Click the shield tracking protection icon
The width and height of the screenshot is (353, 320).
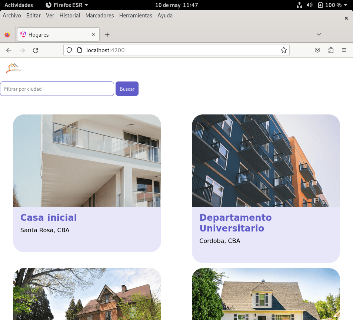69,50
